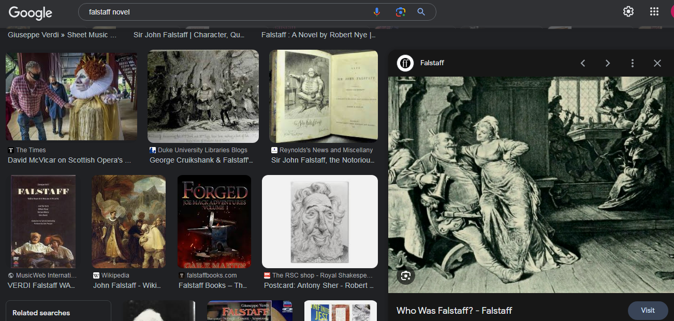Open the large Falstaff tavern engraving preview
This screenshot has width=674, height=321.
click(x=531, y=185)
